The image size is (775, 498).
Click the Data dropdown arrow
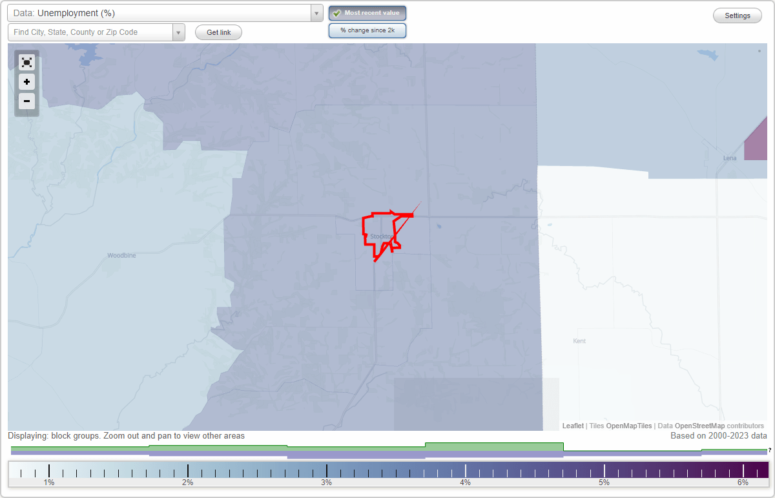tap(316, 12)
